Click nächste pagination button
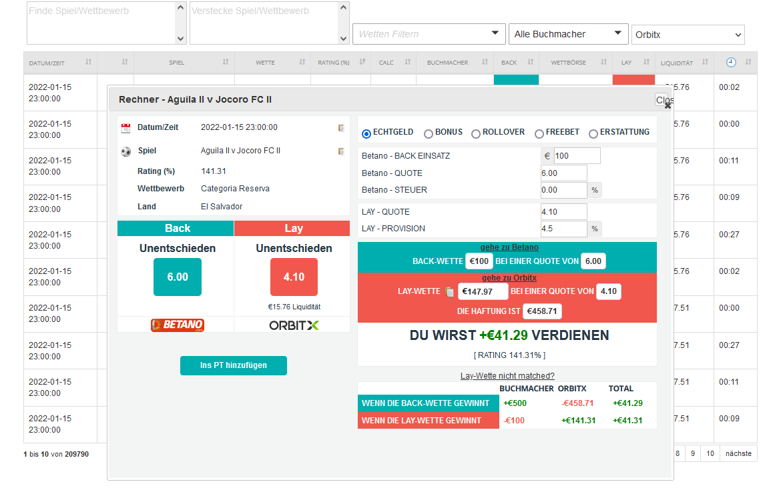This screenshot has height=494, width=781. tap(739, 454)
